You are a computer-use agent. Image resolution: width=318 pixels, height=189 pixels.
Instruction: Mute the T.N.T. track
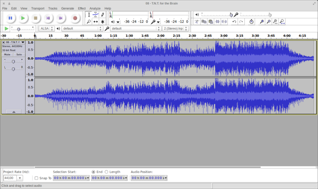[8, 54]
